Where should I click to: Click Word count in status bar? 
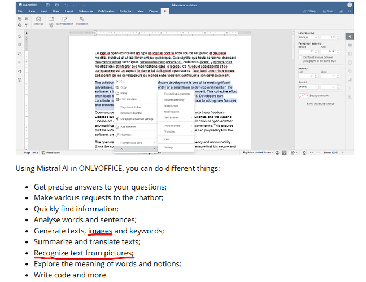pyautogui.click(x=51, y=153)
